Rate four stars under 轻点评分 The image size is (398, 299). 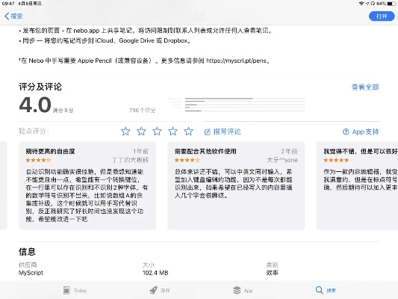[x=172, y=132]
